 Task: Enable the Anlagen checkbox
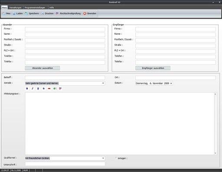(x=116, y=158)
